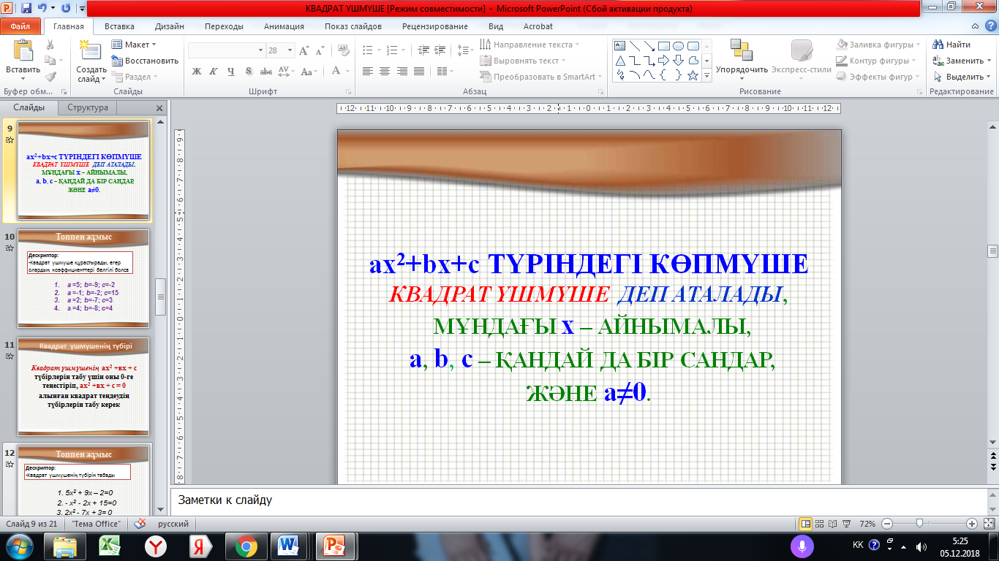This screenshot has width=999, height=561.
Task: Select slide 11 thumbnail in the panel
Action: [83, 386]
